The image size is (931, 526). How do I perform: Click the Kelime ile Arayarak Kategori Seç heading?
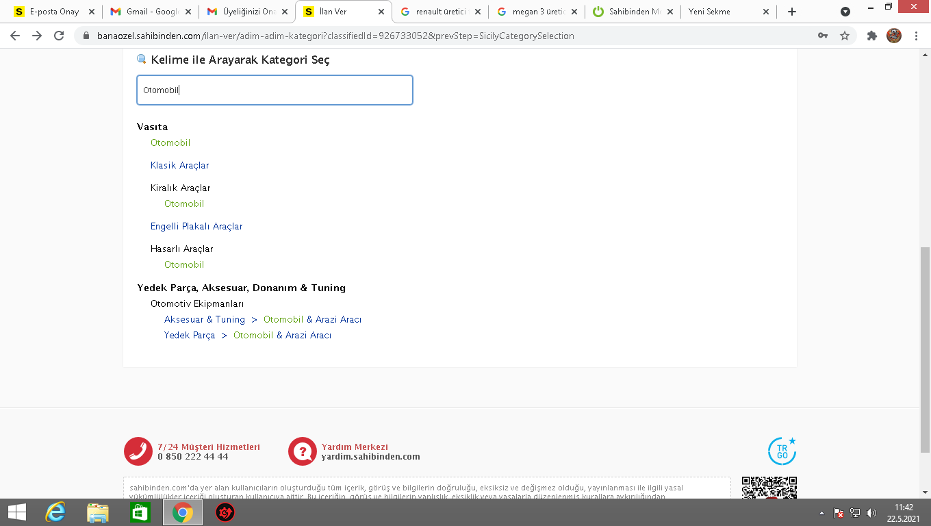(x=240, y=60)
